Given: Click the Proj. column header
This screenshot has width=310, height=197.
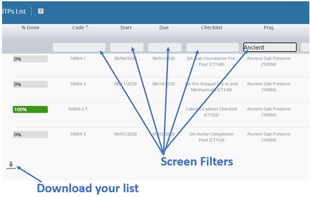Looking at the screenshot, I should click(x=269, y=28).
